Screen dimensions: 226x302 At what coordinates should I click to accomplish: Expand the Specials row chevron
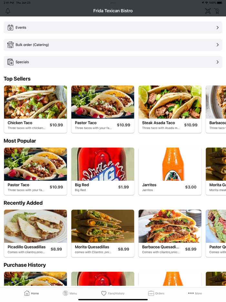218,62
